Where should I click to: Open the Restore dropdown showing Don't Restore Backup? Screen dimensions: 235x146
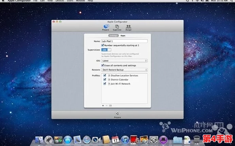point(124,70)
